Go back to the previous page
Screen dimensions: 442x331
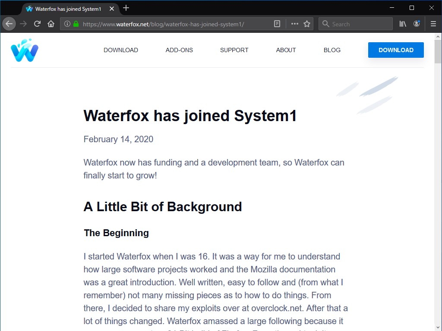click(9, 24)
